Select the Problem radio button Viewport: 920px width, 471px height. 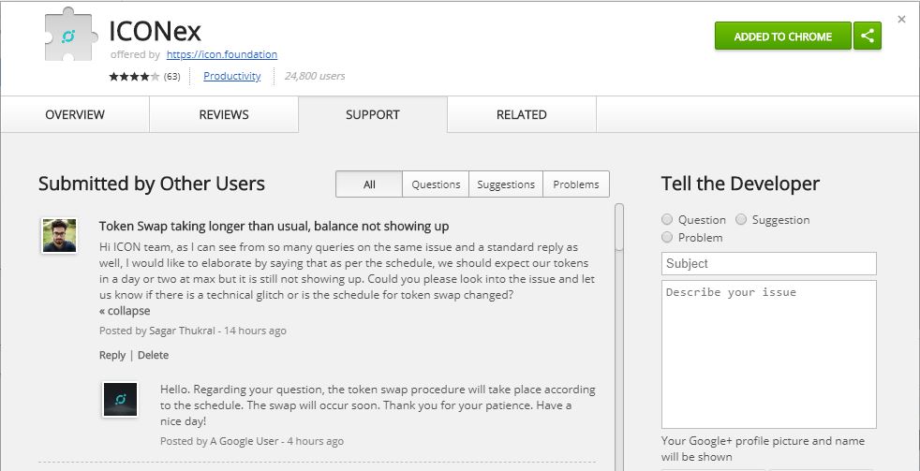[667, 237]
